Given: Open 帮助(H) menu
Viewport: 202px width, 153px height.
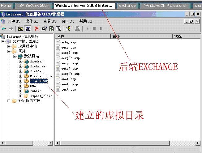Looking at the screenshot, I should pos(86,21).
